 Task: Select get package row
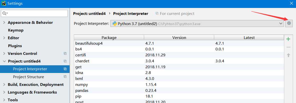[179, 67]
